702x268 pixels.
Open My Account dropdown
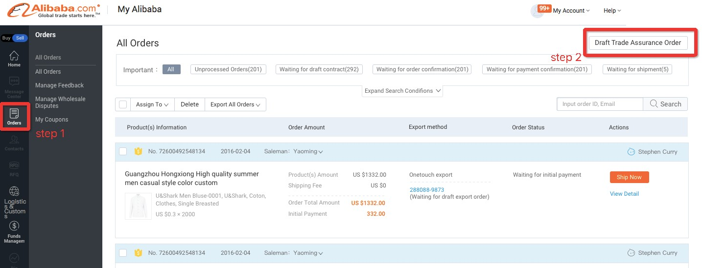(x=571, y=11)
